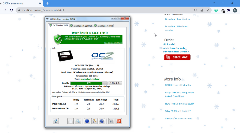
Task: Click 'Total/free size: 32,0GB / 20,7GB' text
Action: pos(87,69)
